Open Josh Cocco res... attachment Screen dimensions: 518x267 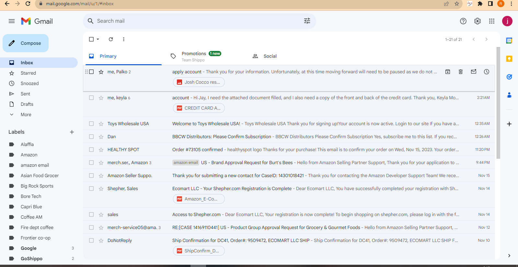coord(199,82)
